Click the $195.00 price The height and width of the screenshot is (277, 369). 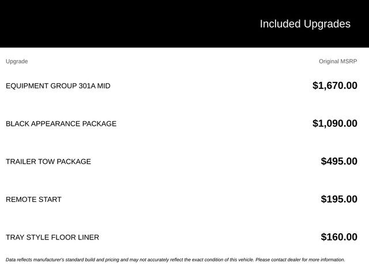339,199
